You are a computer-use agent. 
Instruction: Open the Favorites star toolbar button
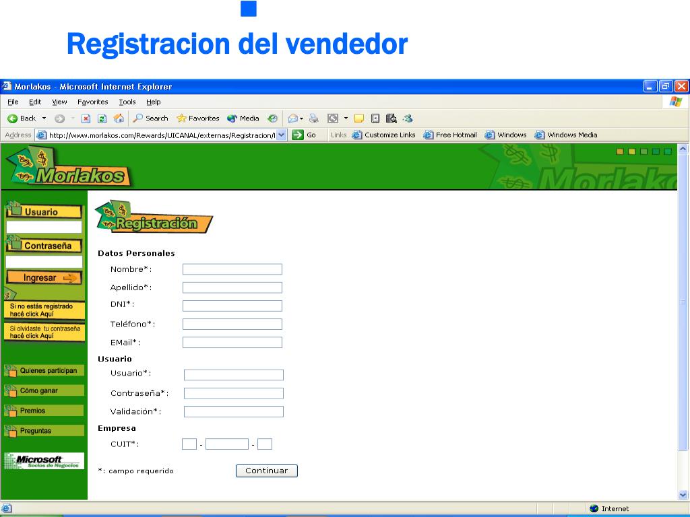tap(197, 118)
